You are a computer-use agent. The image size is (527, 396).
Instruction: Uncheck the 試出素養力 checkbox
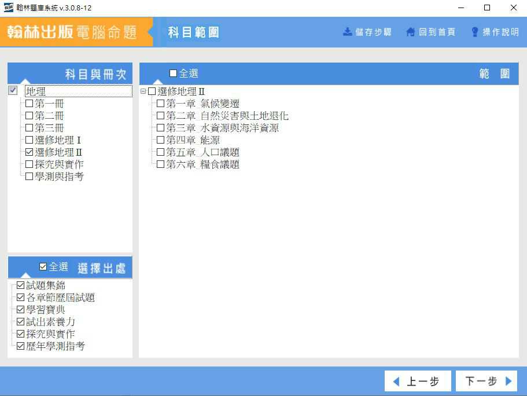20,321
